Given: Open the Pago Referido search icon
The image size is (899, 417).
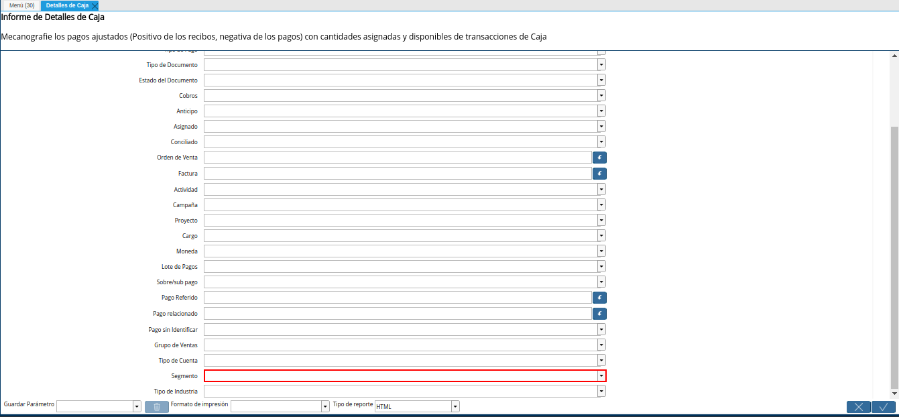Looking at the screenshot, I should (x=599, y=297).
